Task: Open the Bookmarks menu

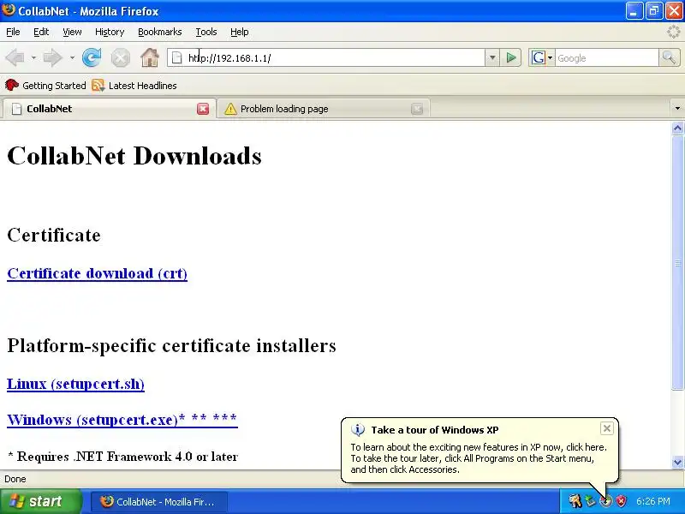Action: coord(160,32)
